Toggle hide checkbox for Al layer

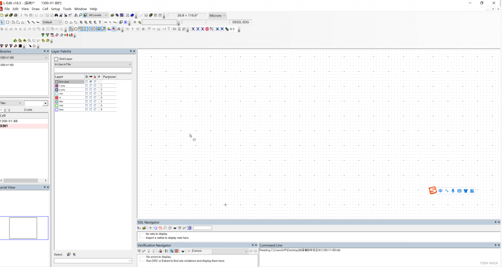pyautogui.click(x=91, y=97)
